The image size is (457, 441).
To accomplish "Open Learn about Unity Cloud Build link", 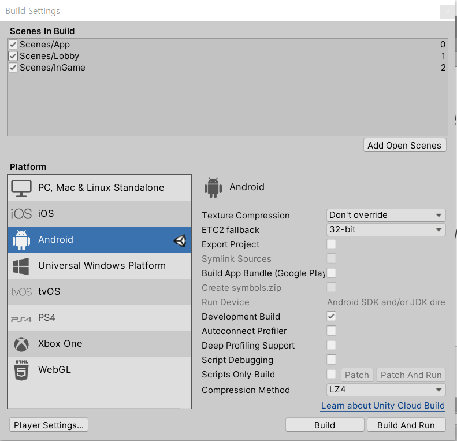I will [x=382, y=406].
